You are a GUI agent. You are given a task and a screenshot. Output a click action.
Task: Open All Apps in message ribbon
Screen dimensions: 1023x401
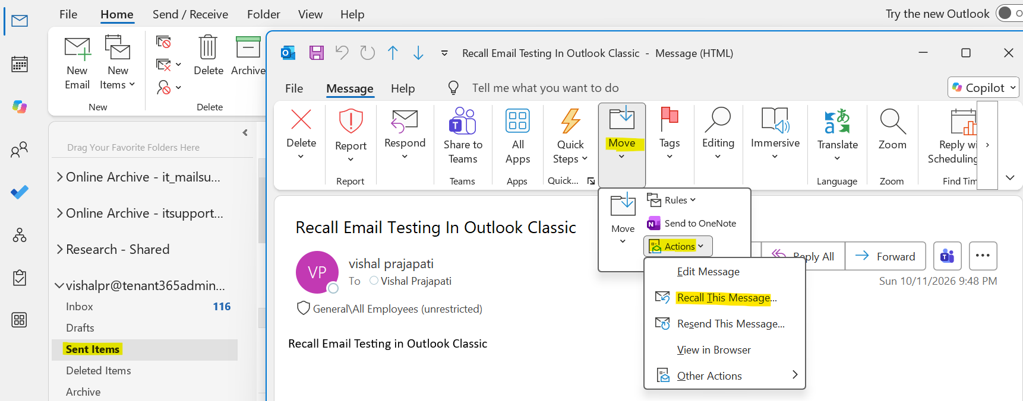(x=517, y=136)
